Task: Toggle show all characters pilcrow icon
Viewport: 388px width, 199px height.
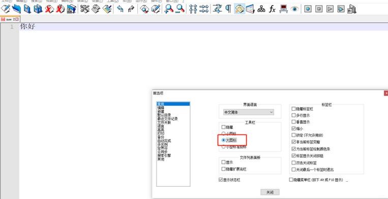Action: [228, 9]
